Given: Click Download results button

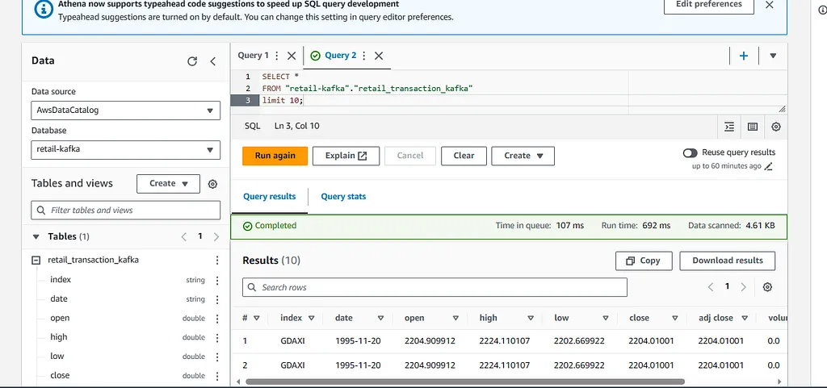Looking at the screenshot, I should point(728,260).
